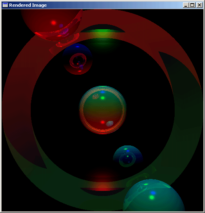The image size is (205, 213).
Task: Click the large teal sphere at the bottom
Action: point(154,195)
